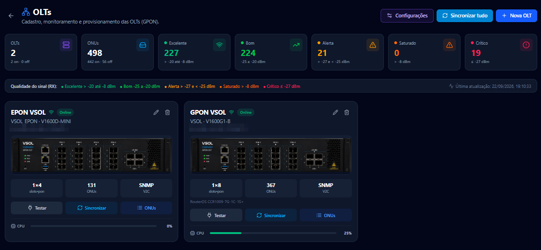Click Sincronizar tudo button
Image resolution: width=541 pixels, height=250 pixels.
click(464, 16)
